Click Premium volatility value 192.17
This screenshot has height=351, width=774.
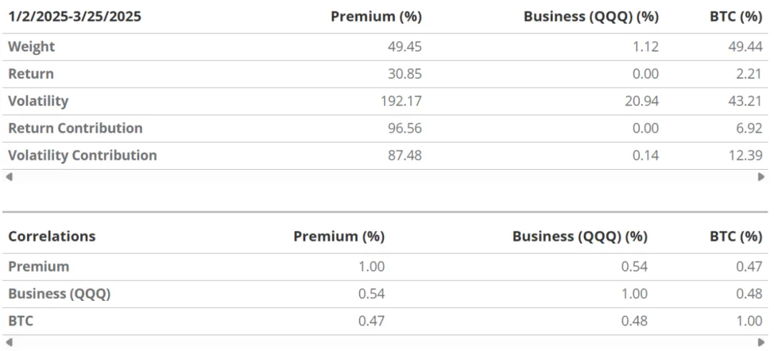click(401, 101)
